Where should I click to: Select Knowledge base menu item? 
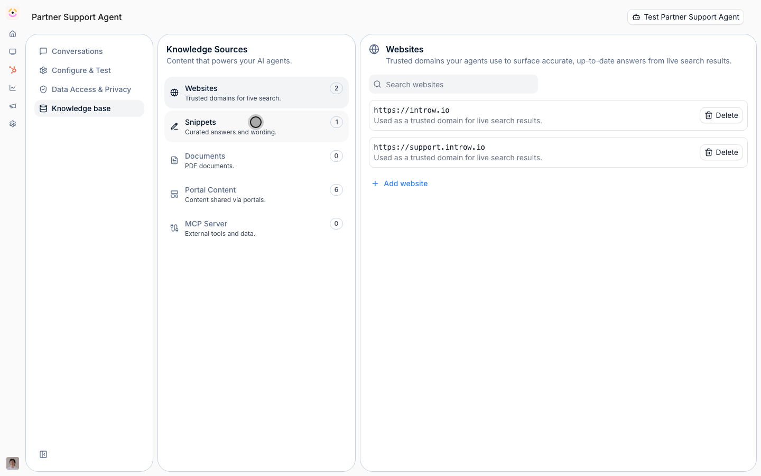pyautogui.click(x=89, y=108)
